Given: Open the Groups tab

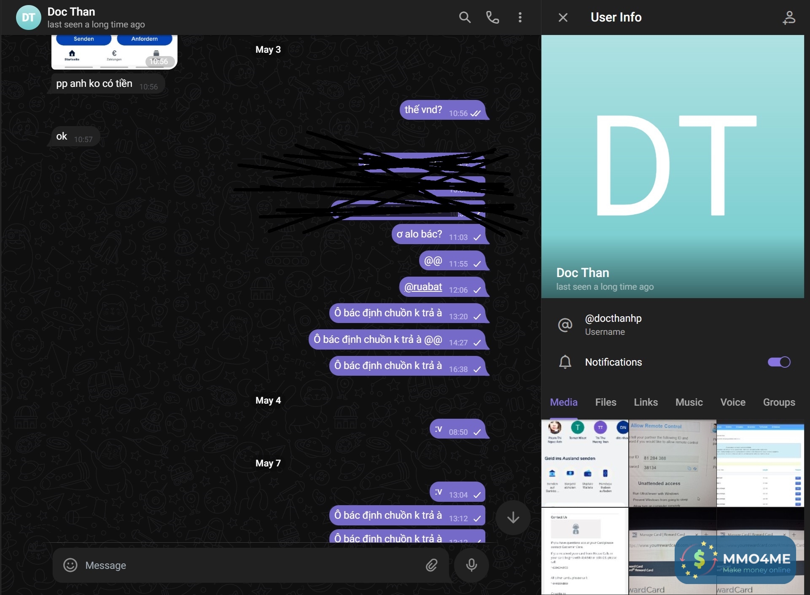Looking at the screenshot, I should [779, 402].
